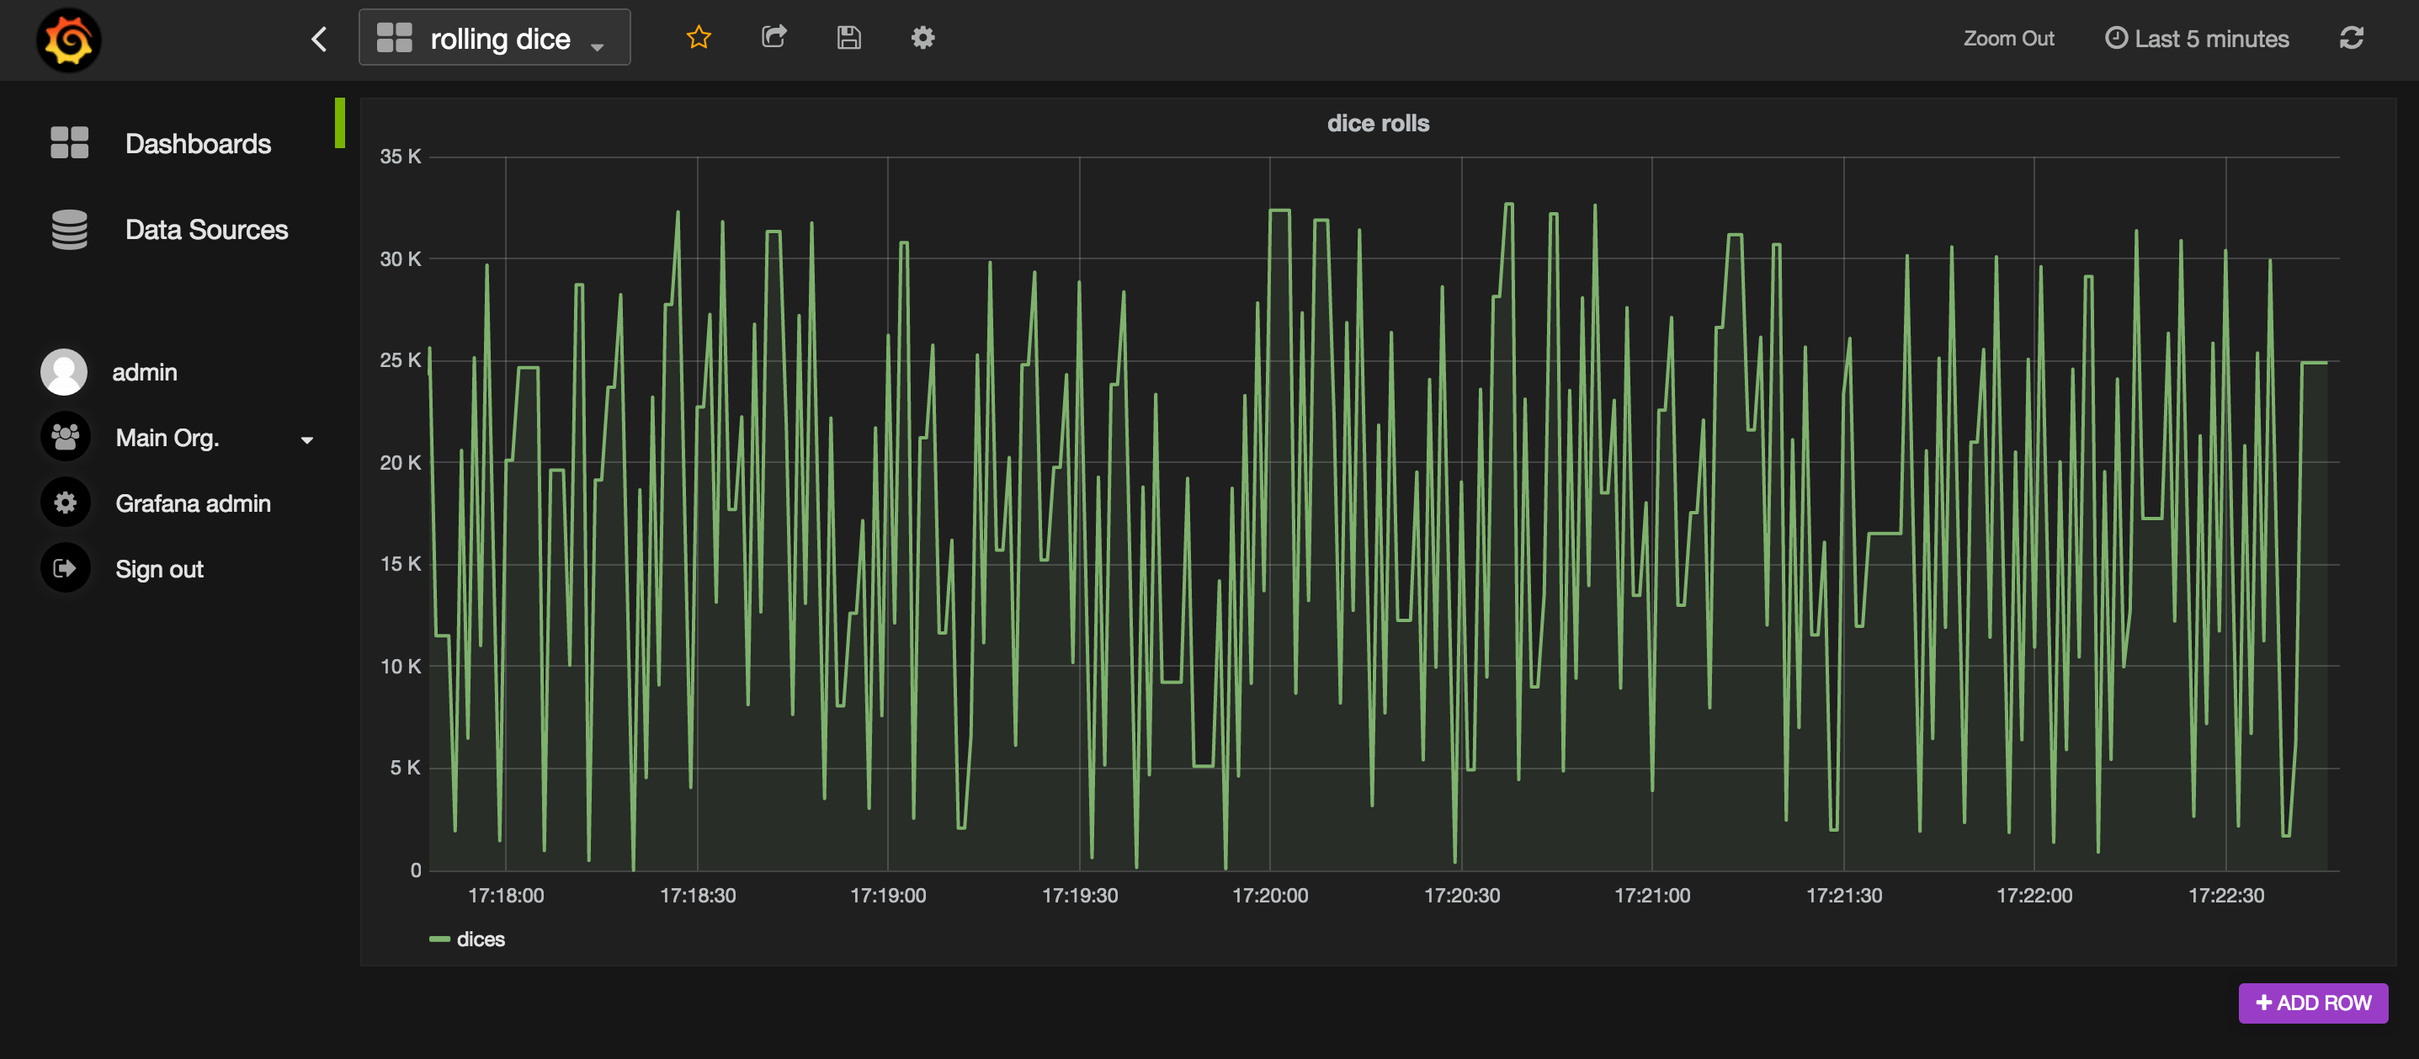Click the 17:18:00 x-axis label

[506, 896]
